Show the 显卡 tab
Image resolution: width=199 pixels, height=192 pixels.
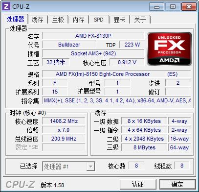click(119, 20)
